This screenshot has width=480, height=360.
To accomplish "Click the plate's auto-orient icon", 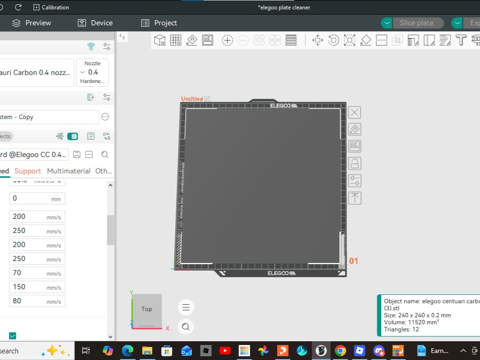I will click(354, 129).
